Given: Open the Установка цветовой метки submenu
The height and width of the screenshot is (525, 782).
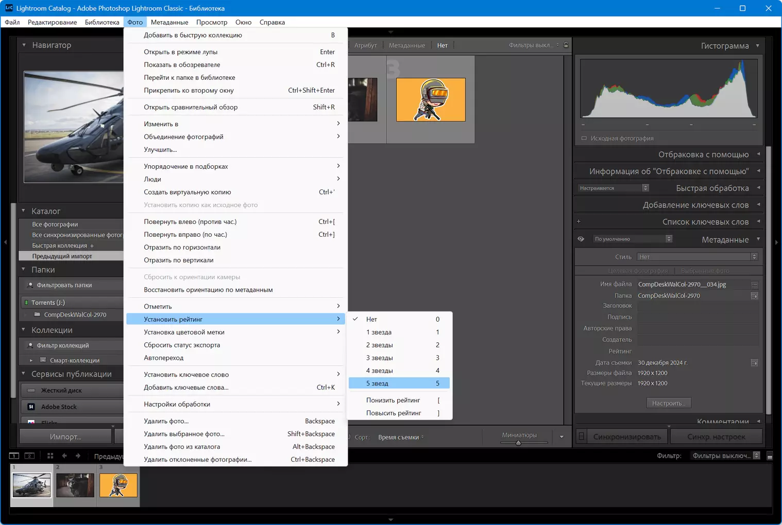Looking at the screenshot, I should (x=235, y=332).
